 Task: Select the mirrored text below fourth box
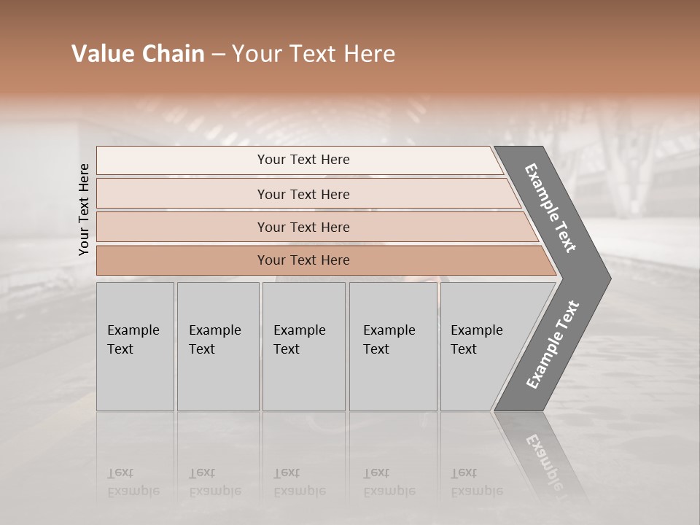(x=389, y=482)
